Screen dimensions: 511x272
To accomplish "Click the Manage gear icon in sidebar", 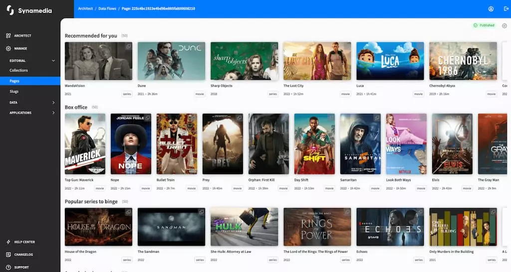I will (8, 48).
